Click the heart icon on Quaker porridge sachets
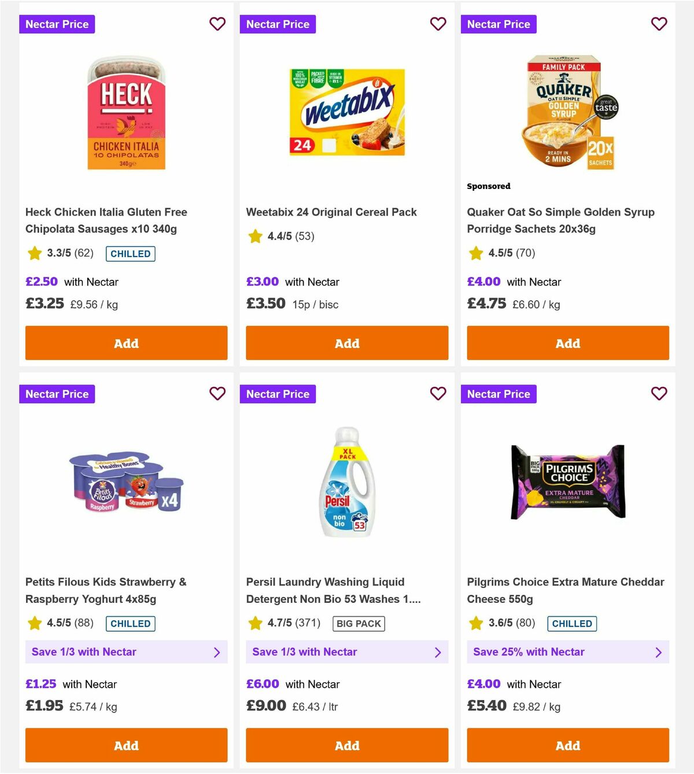This screenshot has width=694, height=774. click(659, 24)
